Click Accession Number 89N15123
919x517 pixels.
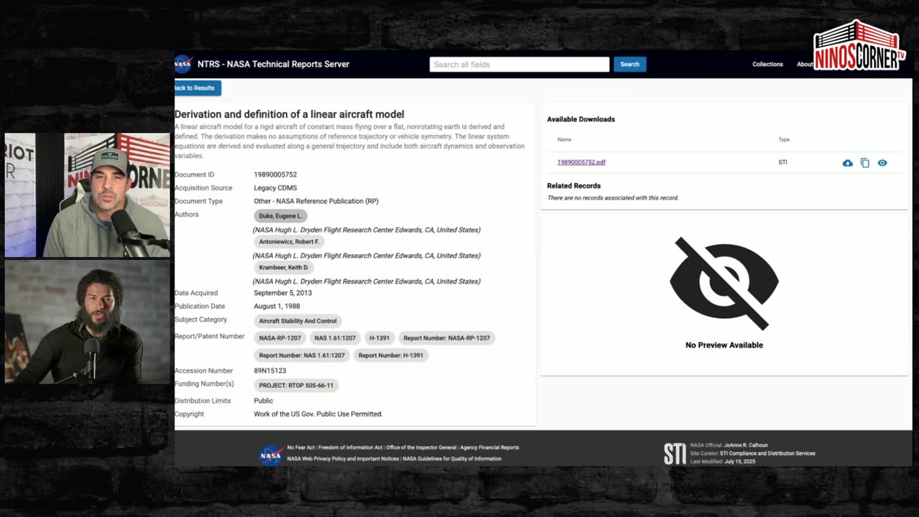[270, 371]
